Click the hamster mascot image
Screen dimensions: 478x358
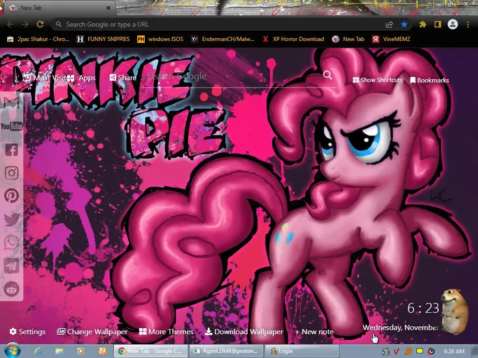[455, 311]
